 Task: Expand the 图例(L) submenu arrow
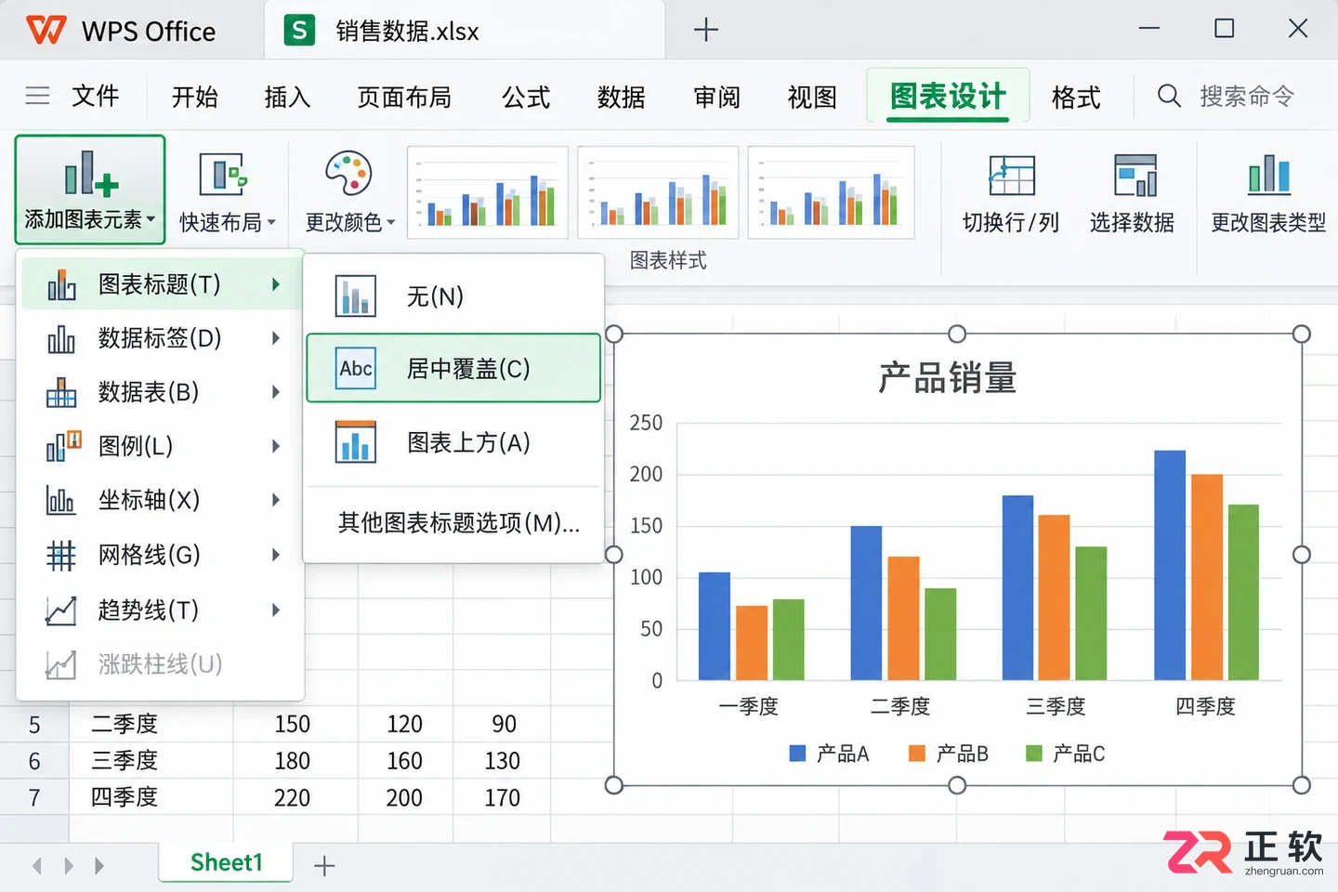[276, 446]
